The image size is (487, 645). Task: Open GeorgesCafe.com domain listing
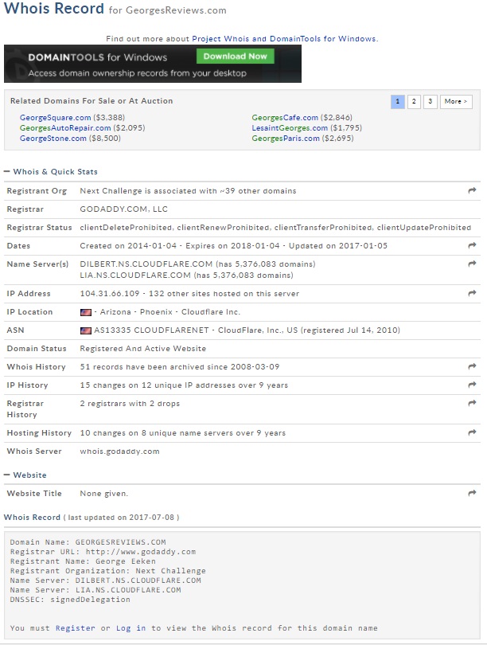[x=285, y=118]
